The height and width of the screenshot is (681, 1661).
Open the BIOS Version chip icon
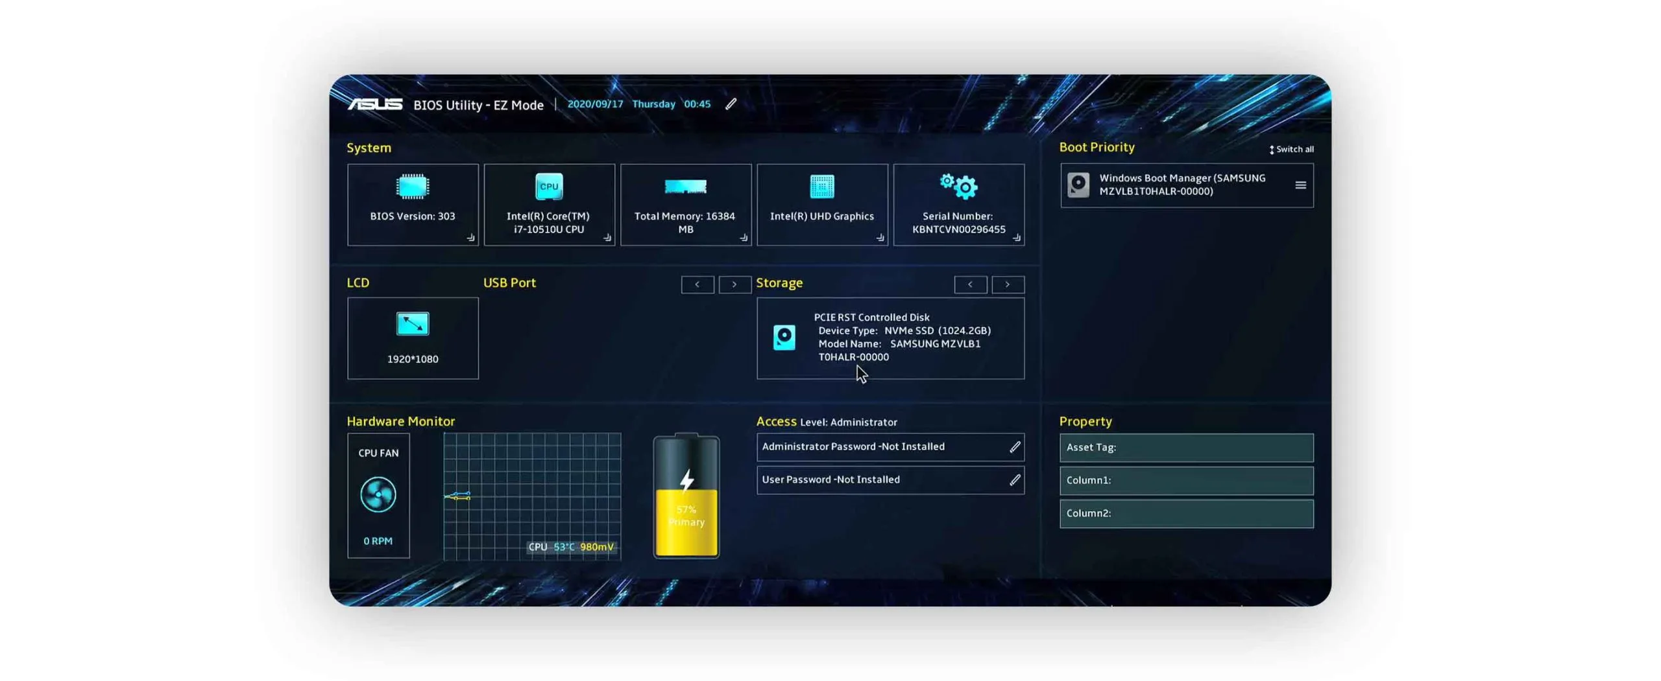(x=412, y=187)
